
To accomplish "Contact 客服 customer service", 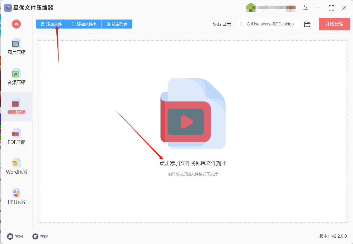I will (x=40, y=236).
